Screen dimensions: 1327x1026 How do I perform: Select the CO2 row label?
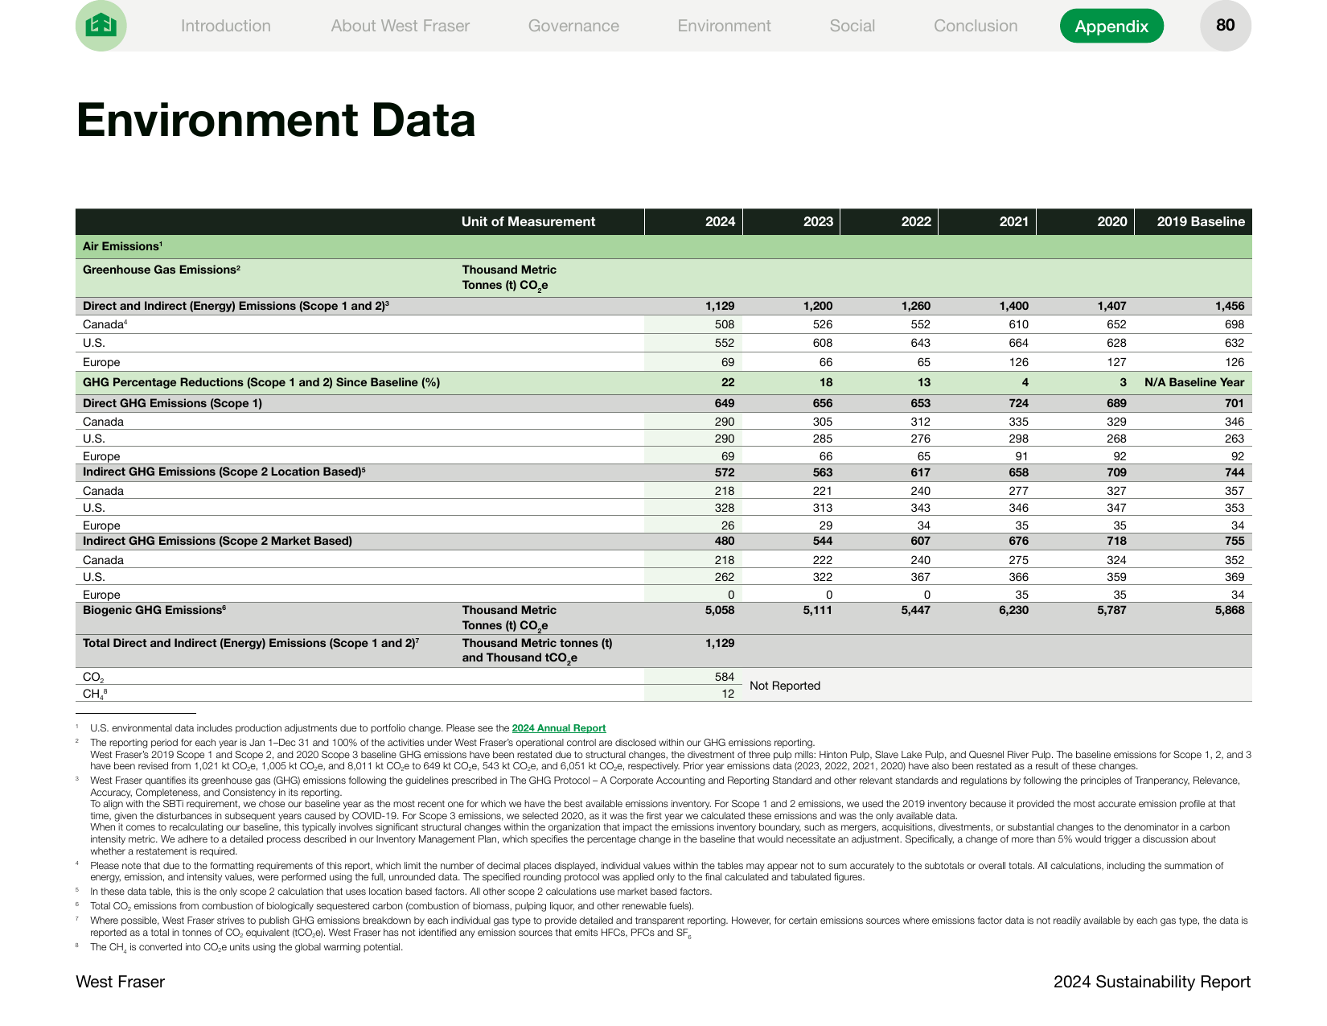click(x=93, y=678)
